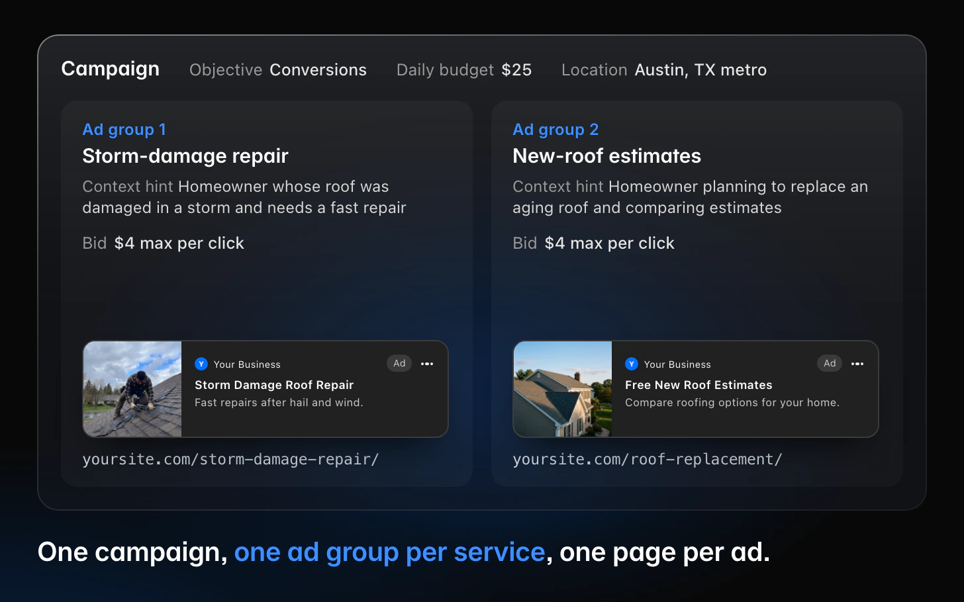Viewport: 964px width, 602px height.
Task: Click the aging roof context hint text
Action: click(x=691, y=197)
